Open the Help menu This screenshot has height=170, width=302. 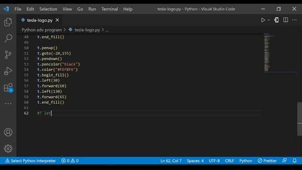pos(128,9)
